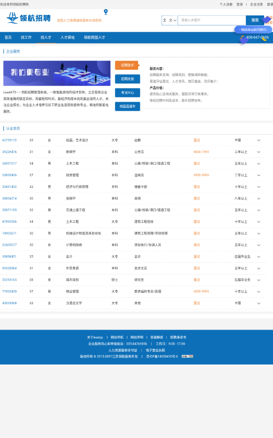Go to the 首页 nav tab
The height and width of the screenshot is (438, 273).
[8, 37]
